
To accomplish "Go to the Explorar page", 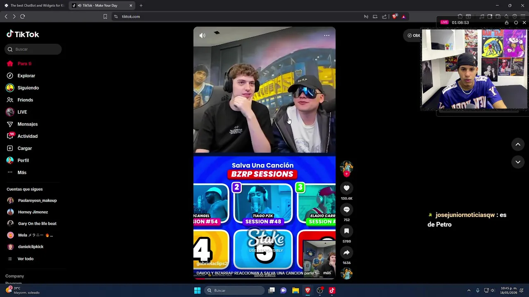I will [21, 75].
